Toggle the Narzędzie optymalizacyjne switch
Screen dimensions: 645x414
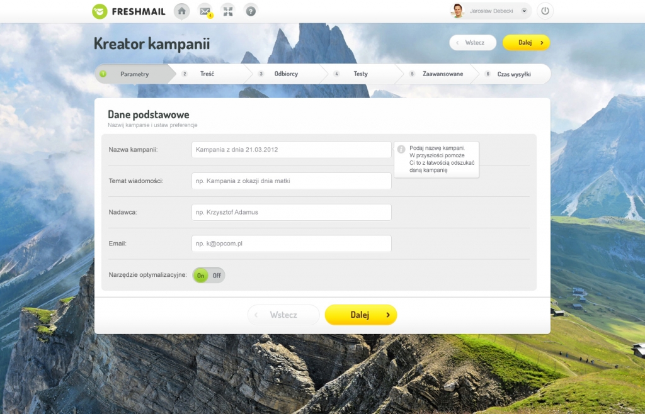click(208, 275)
